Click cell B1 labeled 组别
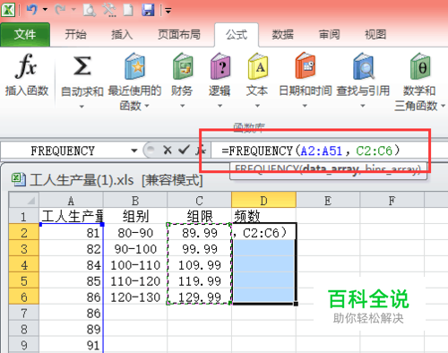This screenshot has height=353, width=448. (x=135, y=216)
